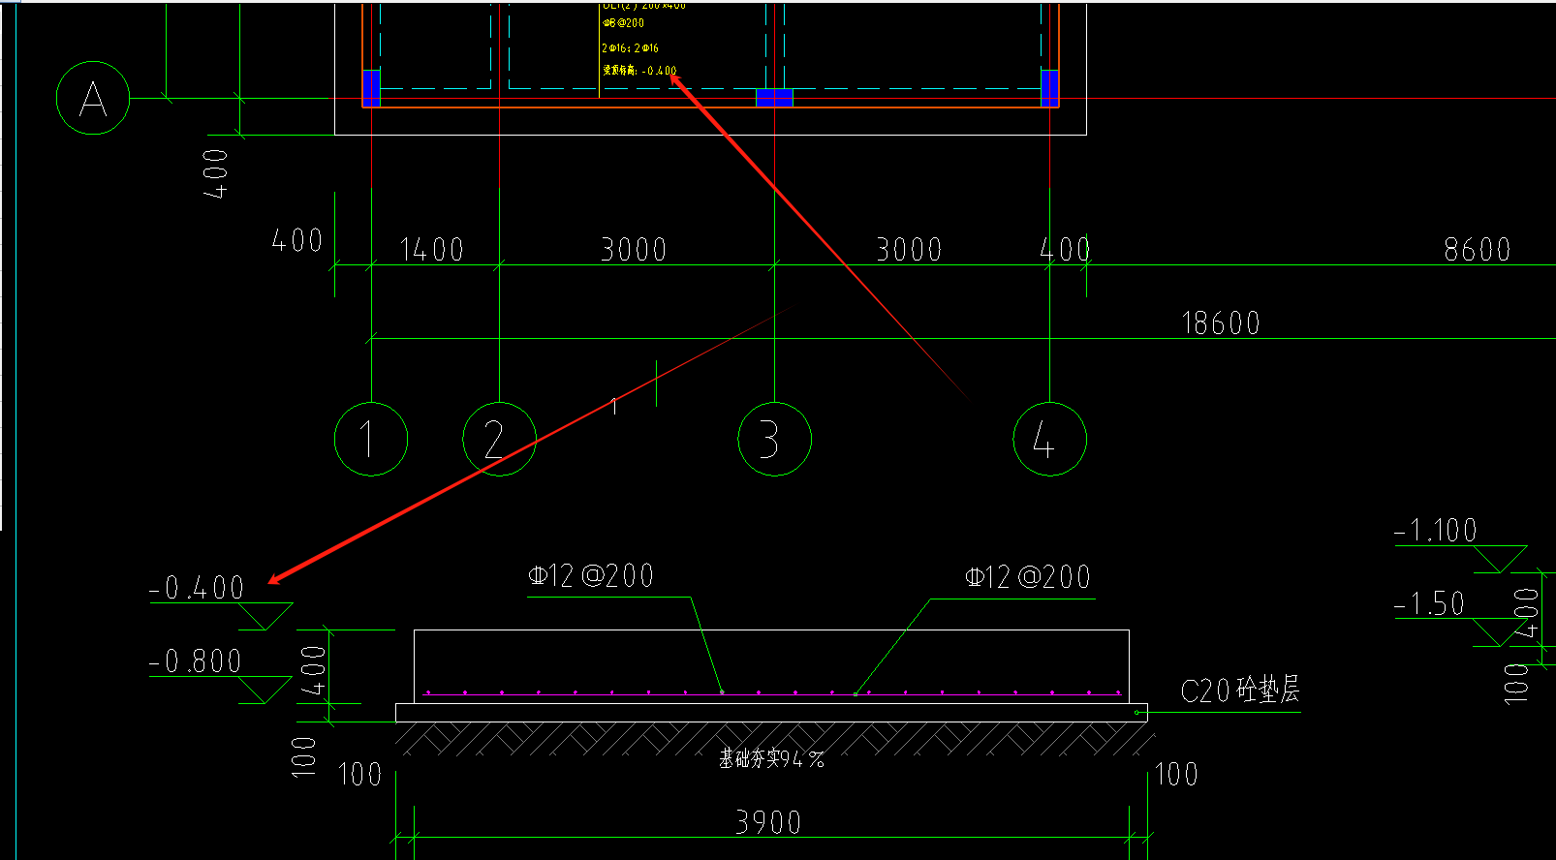Select the -1.50 elevation label
The height and width of the screenshot is (860, 1556).
1429,604
